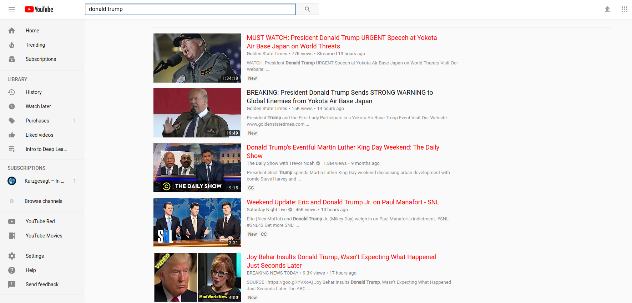Click the LIBRARY section heading
Screen dimensions: 632x303
tap(17, 79)
